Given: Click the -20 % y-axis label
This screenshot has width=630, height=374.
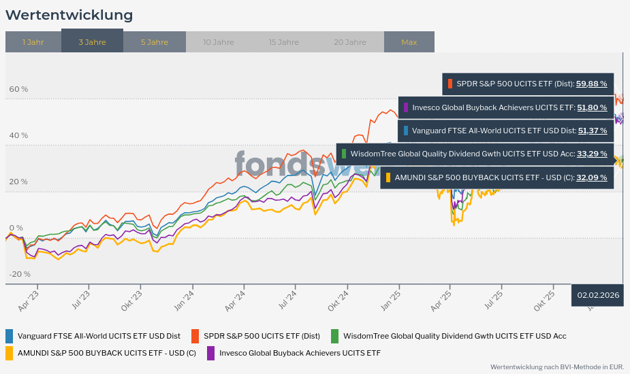Looking at the screenshot, I should point(20,274).
